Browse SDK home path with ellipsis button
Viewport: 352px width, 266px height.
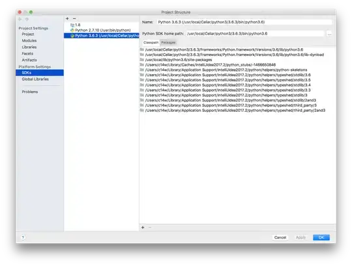pyautogui.click(x=329, y=34)
